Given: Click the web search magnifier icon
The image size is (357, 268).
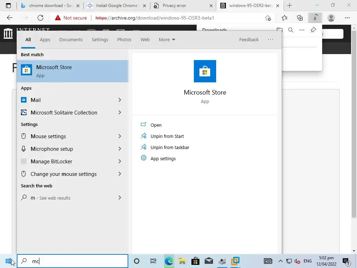Looking at the screenshot, I should (24, 198).
